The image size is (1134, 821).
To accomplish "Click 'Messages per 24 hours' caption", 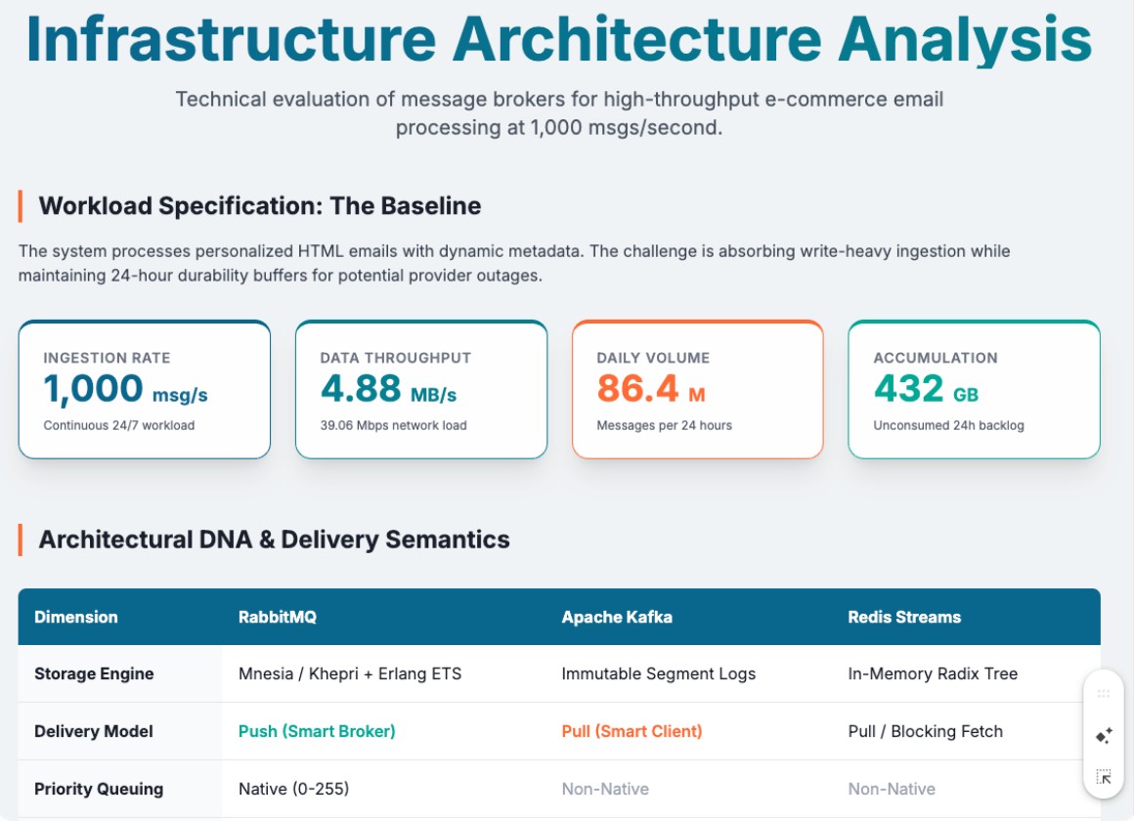I will pyautogui.click(x=664, y=425).
